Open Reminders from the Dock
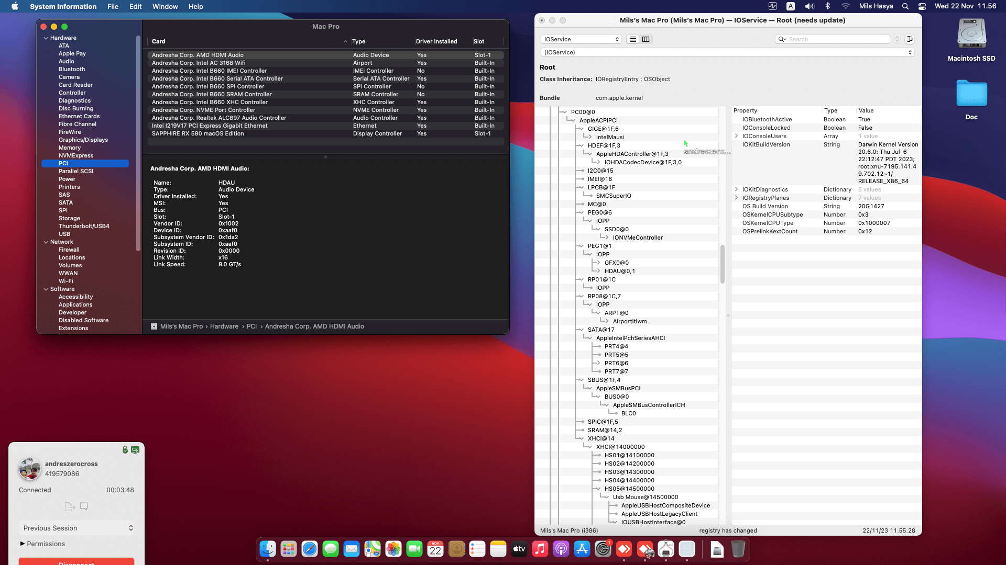This screenshot has width=1006, height=565. point(477,549)
